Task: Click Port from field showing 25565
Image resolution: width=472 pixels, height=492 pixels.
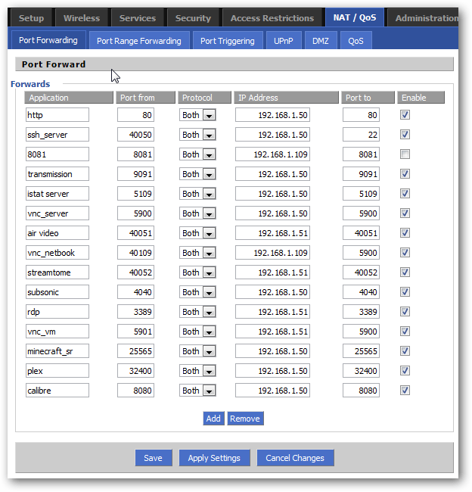Action: coord(136,351)
